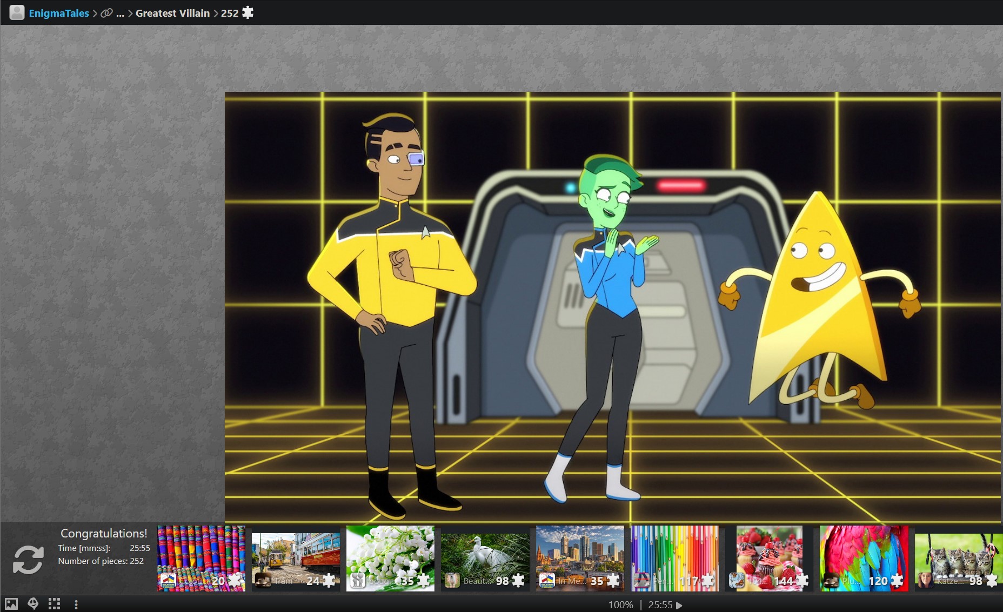Arrange pieces with the grid icon

54,604
